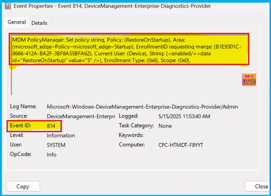This screenshot has height=196, width=271.
Task: Click the MDM PolicyManager description text box
Action: (130, 65)
